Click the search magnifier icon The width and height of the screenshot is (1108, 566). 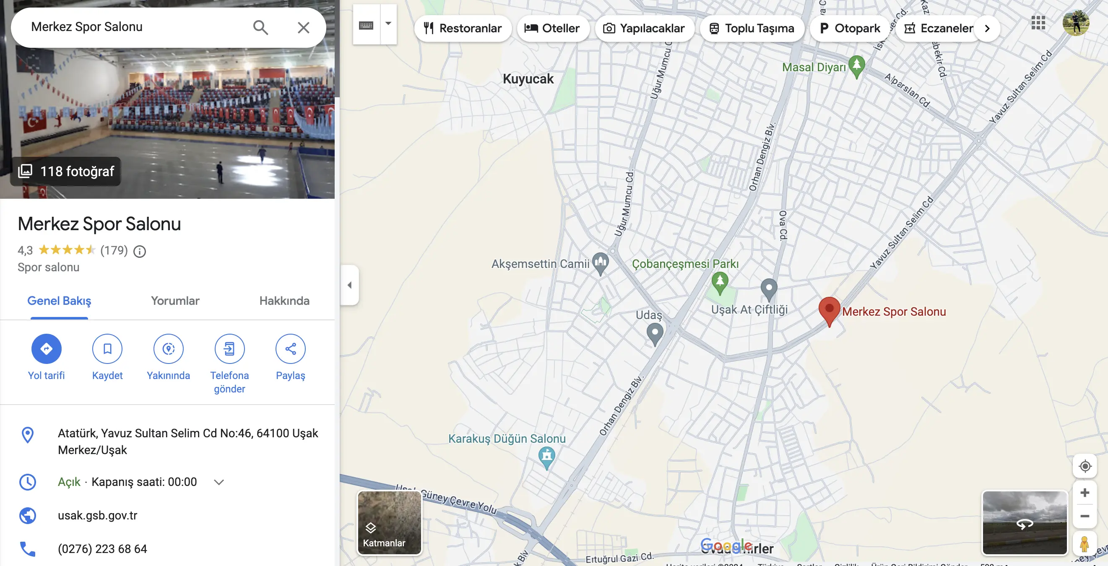[261, 28]
